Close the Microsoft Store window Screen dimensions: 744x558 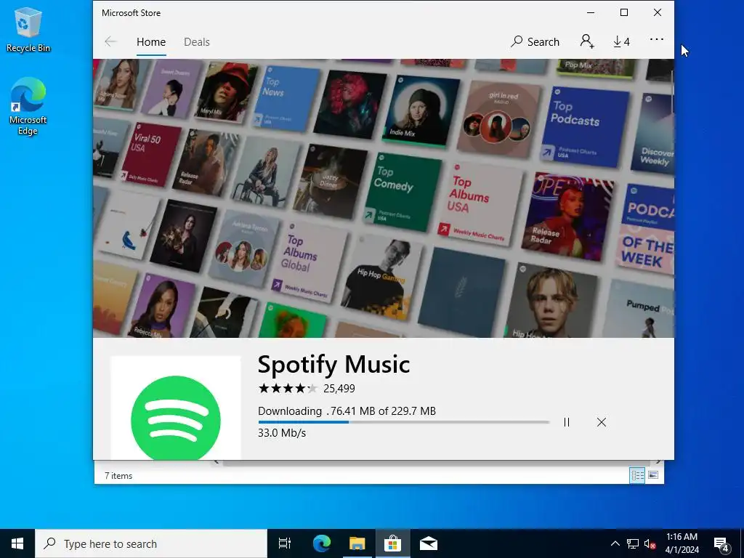[657, 13]
